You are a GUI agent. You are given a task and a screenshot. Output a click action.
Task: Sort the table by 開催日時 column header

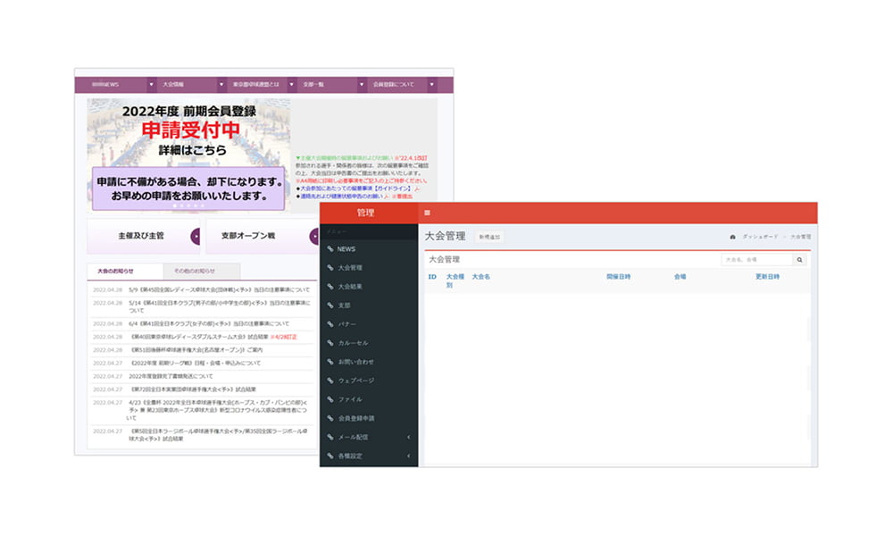(x=619, y=277)
